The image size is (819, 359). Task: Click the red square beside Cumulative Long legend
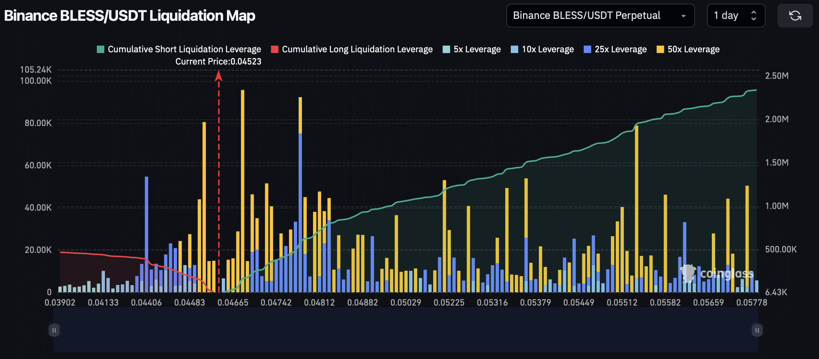tap(274, 49)
